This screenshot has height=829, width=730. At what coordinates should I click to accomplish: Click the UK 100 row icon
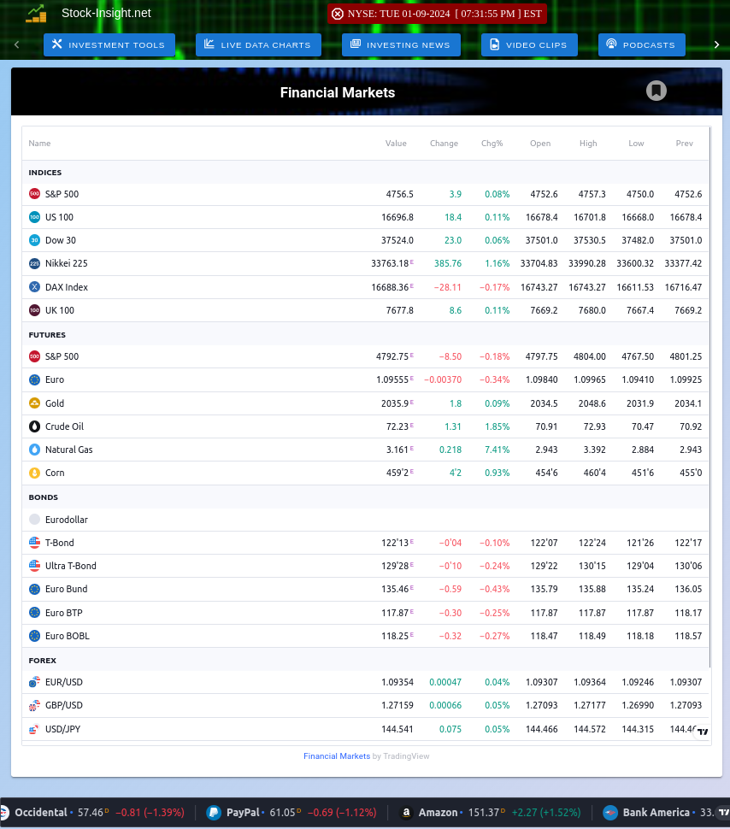pyautogui.click(x=34, y=310)
